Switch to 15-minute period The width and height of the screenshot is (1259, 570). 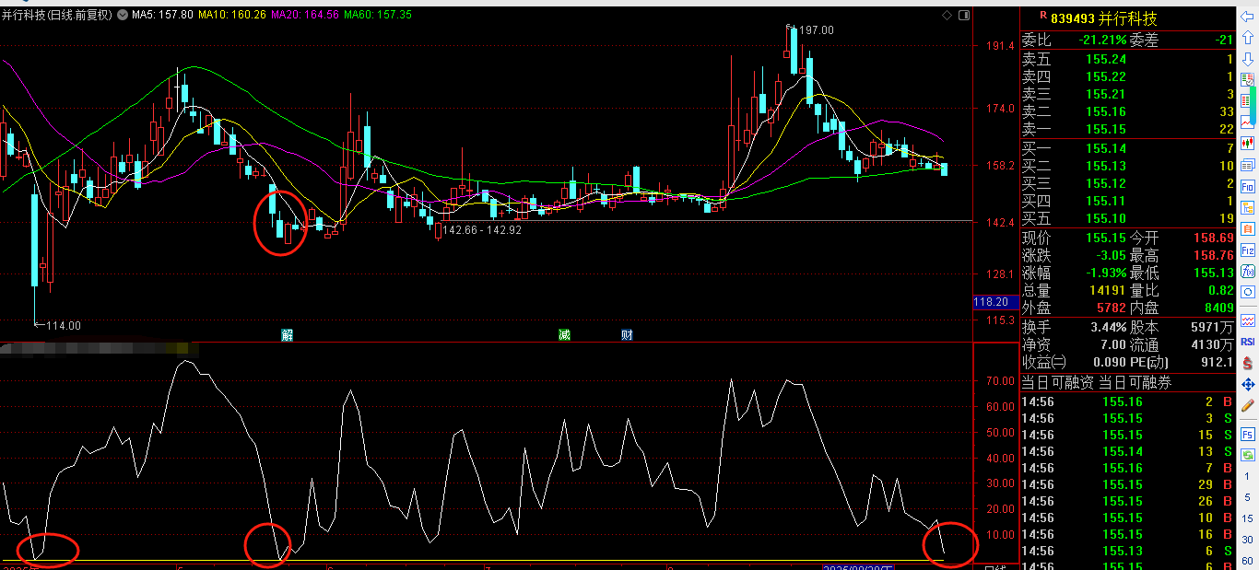tap(1249, 518)
